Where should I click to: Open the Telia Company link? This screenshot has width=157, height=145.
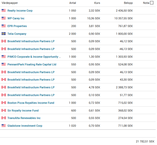pyautogui.click(x=17, y=34)
